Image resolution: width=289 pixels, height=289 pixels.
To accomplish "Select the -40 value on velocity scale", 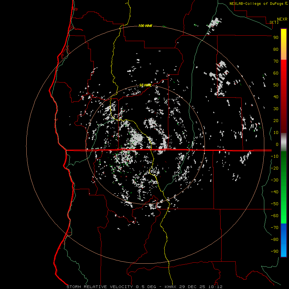I will (x=275, y=192).
